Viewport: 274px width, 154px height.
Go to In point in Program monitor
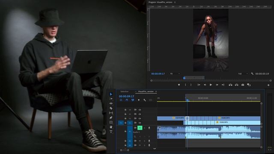coord(199,85)
